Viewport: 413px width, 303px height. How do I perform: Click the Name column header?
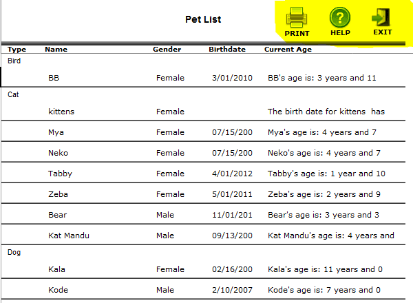(x=56, y=50)
